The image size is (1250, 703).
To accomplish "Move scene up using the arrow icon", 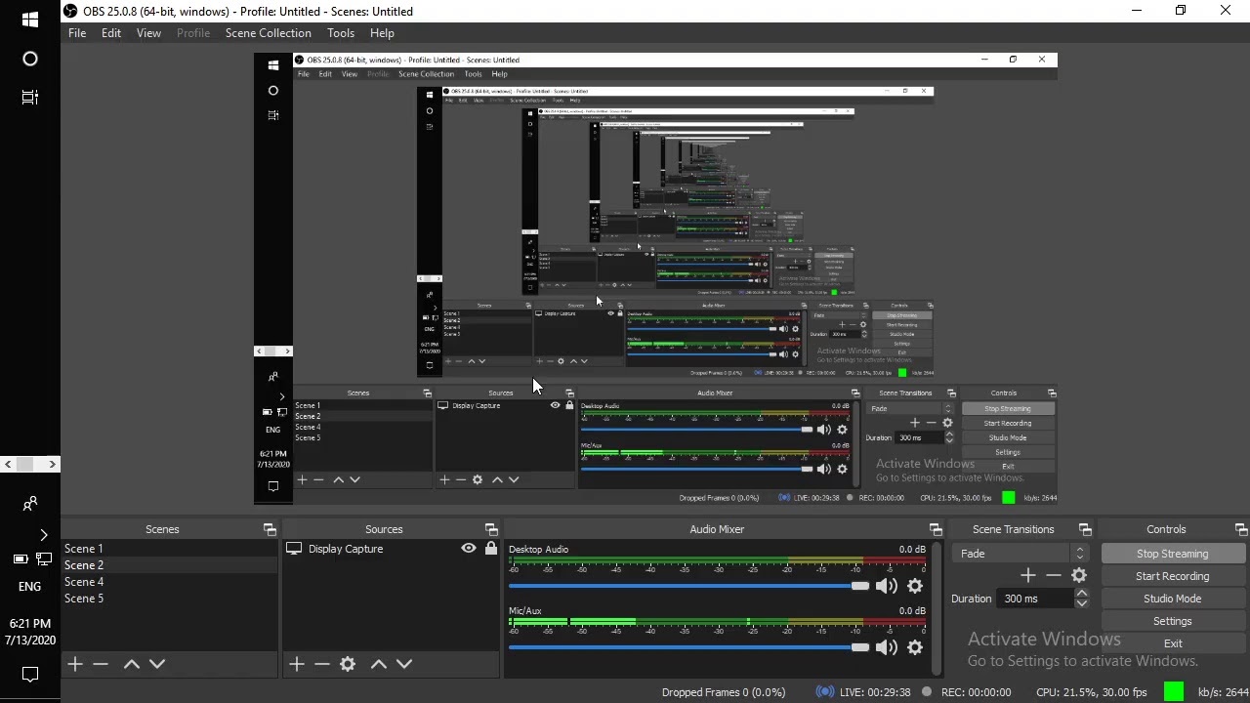I will pos(132,664).
